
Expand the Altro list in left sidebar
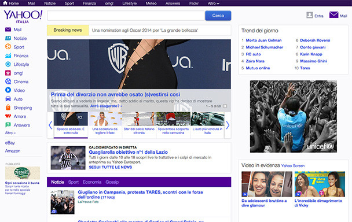(10, 133)
